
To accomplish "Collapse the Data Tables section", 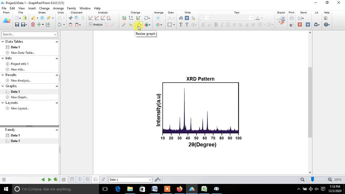I will [x=3, y=41].
